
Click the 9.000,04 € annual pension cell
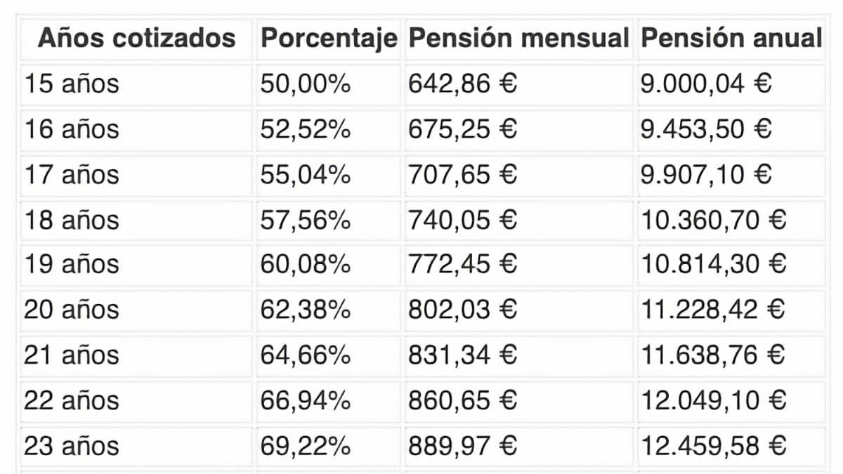point(706,84)
